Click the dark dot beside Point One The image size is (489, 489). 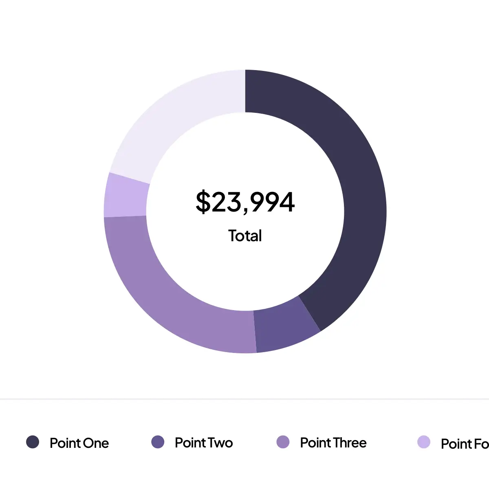pyautogui.click(x=33, y=442)
